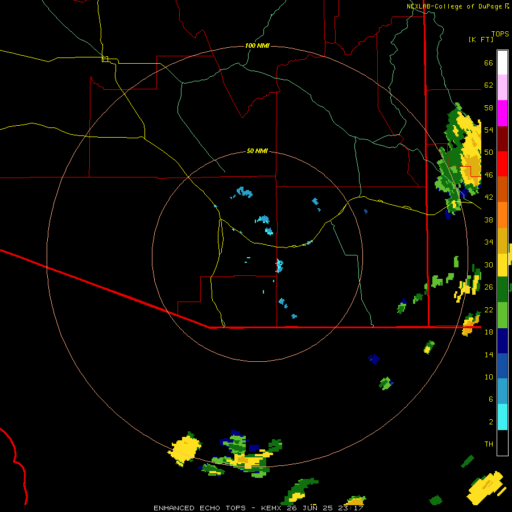
Task: Click the KEMX radar site identifier
Action: pyautogui.click(x=272, y=508)
